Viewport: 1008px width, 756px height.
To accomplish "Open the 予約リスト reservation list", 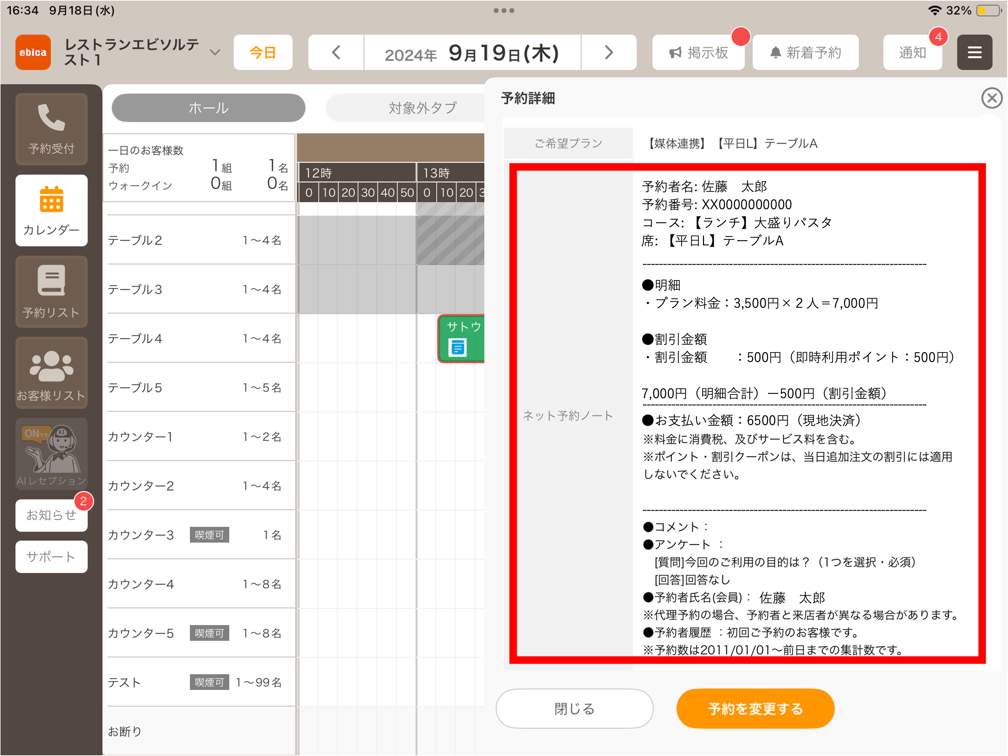I will click(x=51, y=292).
